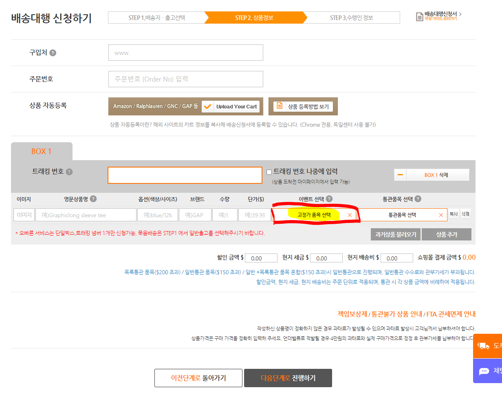Click the 주문번호 input field

click(185, 79)
